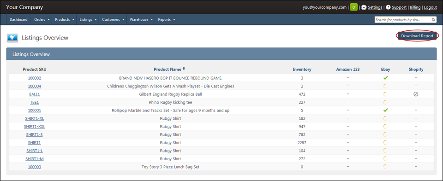Go to the Dashboard tab

pos(18,19)
